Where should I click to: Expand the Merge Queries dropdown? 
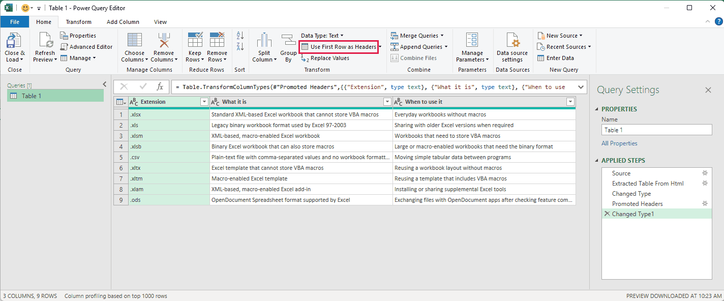coord(442,36)
